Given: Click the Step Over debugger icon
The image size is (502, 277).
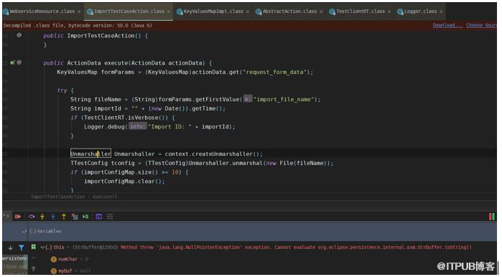Looking at the screenshot, I should [x=32, y=217].
